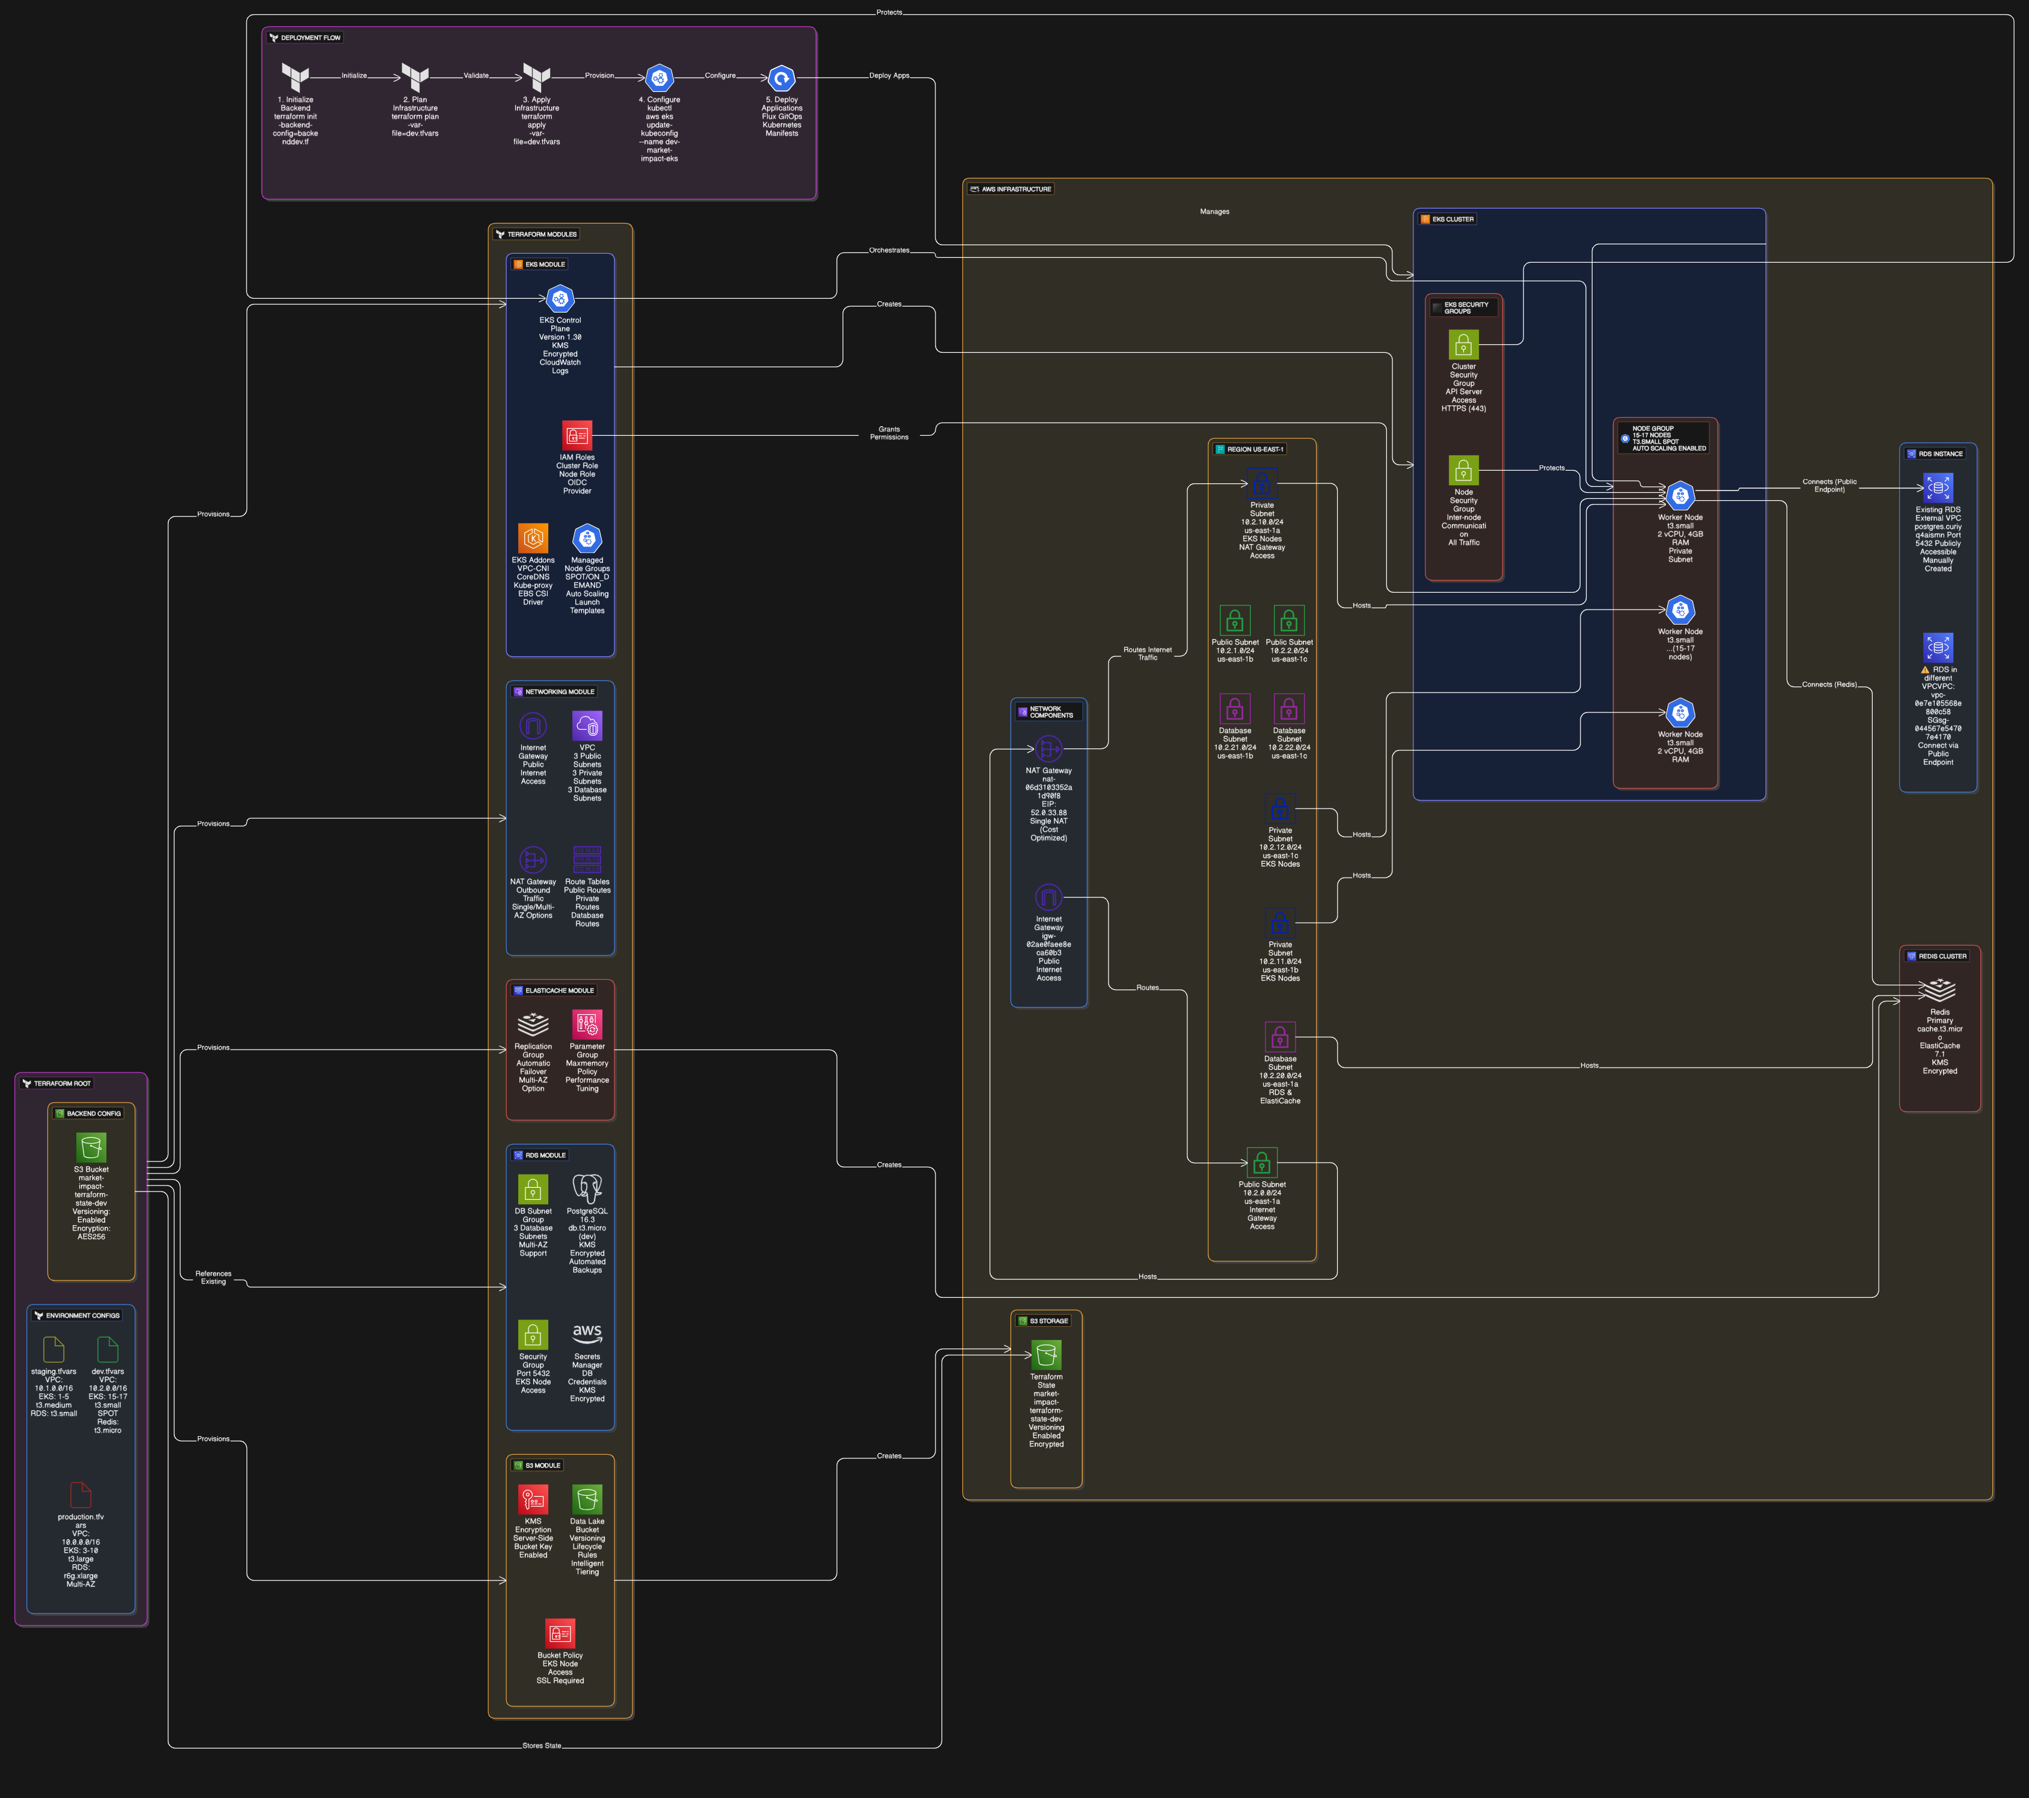Select the Worker Node t3.small element
This screenshot has height=1798, width=2029.
click(1680, 494)
